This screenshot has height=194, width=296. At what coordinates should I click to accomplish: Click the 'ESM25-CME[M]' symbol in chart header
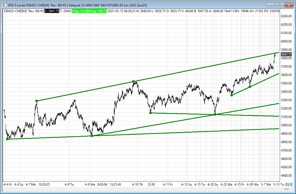[15, 11]
